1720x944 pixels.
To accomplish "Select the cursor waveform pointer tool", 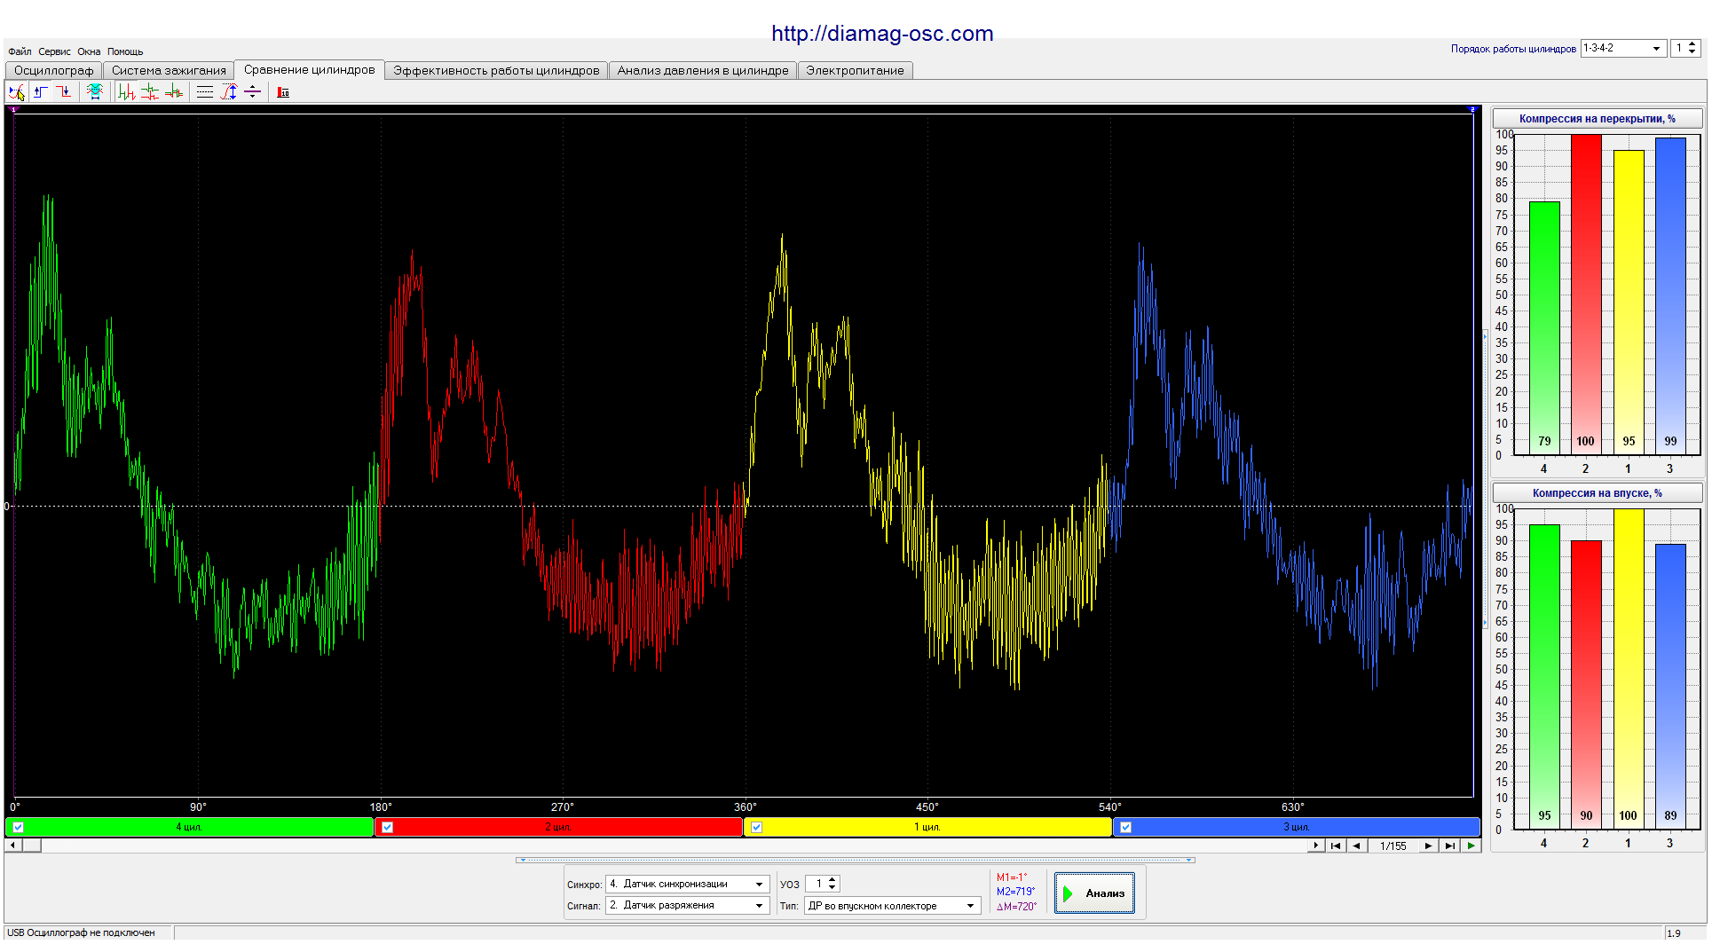I will [x=17, y=91].
